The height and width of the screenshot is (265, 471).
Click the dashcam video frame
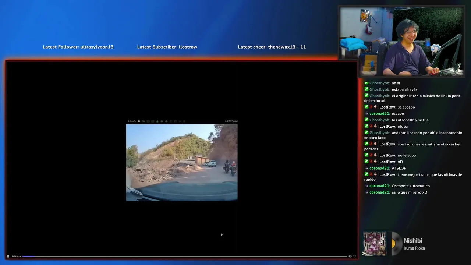click(182, 162)
